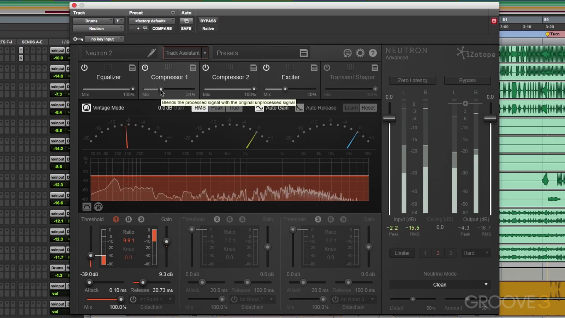Viewport: 565px width, 318px height.
Task: Click the preset copy icon beside COMPARE
Action: click(x=145, y=29)
